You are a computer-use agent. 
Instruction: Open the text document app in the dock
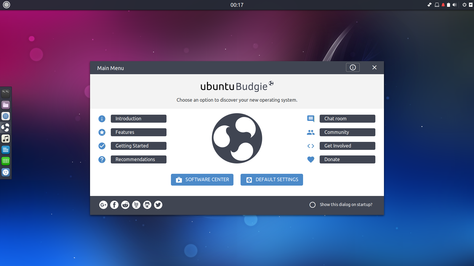coord(6,150)
